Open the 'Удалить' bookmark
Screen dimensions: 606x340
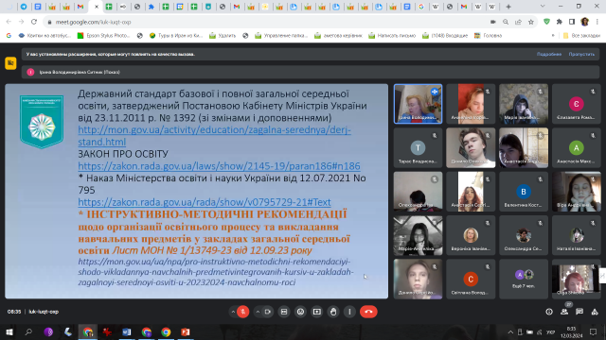[x=223, y=36]
